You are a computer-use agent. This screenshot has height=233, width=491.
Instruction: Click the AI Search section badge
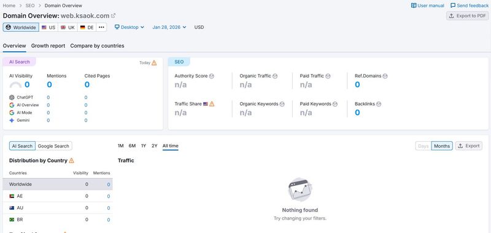pyautogui.click(x=20, y=62)
